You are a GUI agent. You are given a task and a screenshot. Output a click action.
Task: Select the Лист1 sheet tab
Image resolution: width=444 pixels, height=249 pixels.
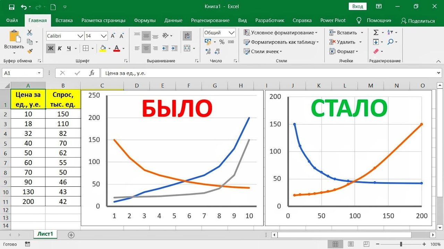45,234
